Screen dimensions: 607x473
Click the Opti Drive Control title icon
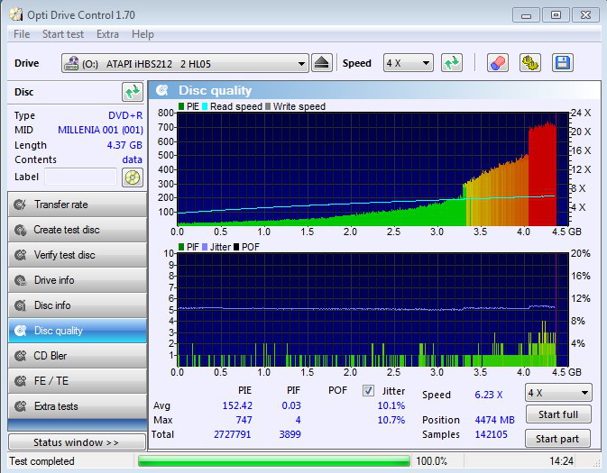[x=16, y=14]
